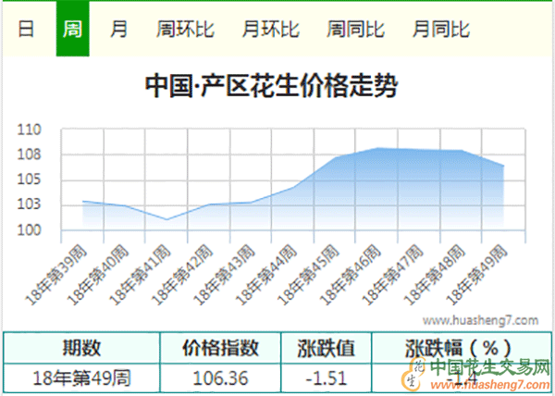Click the -1.51 change value cell
This screenshot has height=396, width=555.
(x=326, y=377)
